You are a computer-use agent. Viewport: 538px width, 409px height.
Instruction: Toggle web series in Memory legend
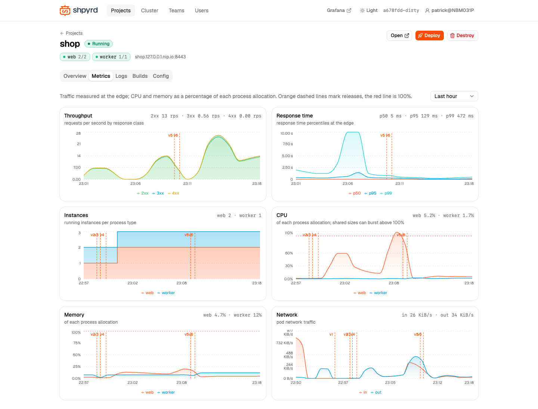pyautogui.click(x=147, y=393)
